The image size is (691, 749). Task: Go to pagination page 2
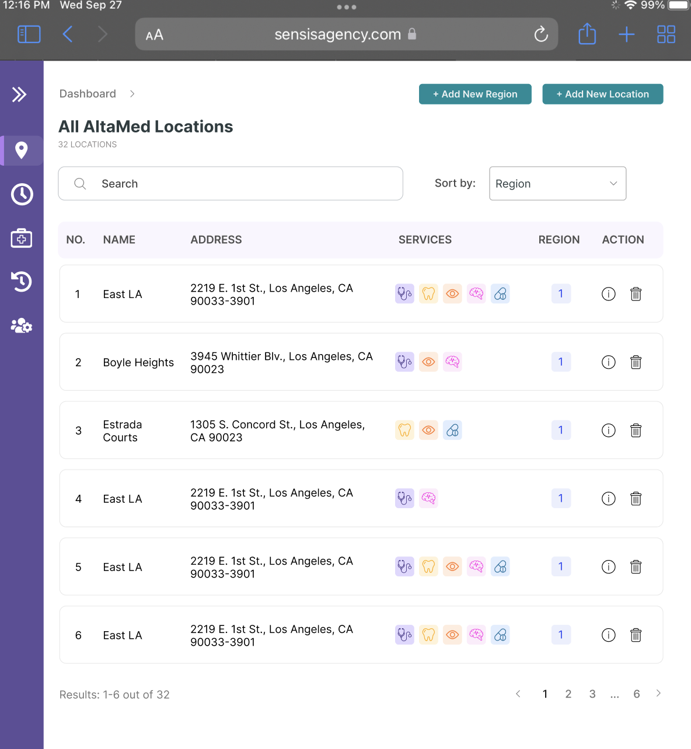pyautogui.click(x=568, y=694)
